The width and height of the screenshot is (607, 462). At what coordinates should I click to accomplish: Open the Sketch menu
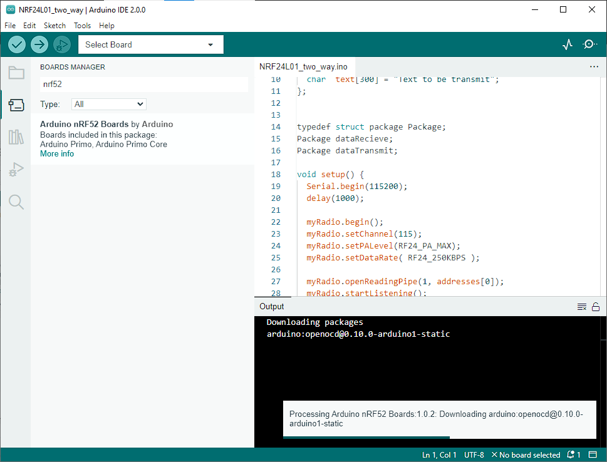[54, 26]
